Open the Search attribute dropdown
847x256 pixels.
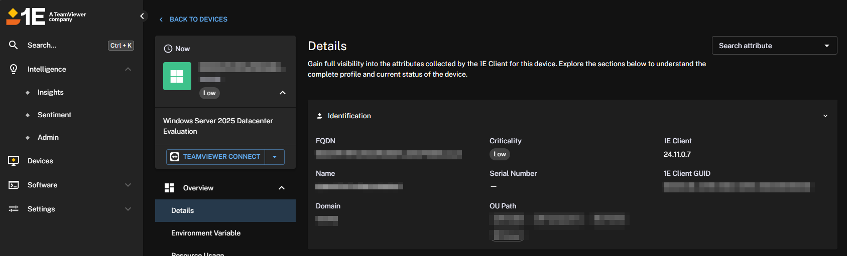coord(774,46)
